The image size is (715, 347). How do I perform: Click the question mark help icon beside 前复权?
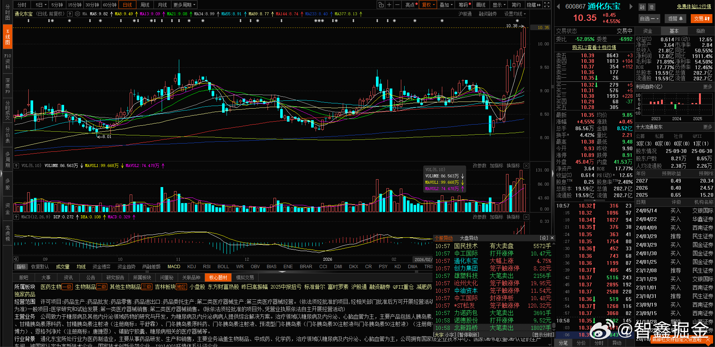click(x=70, y=14)
